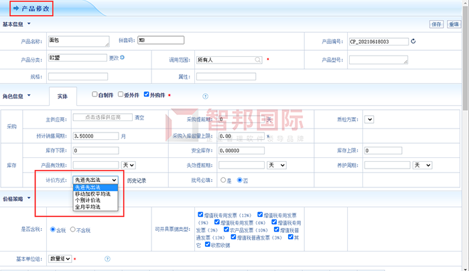
Task: Enable the 自制件 checkbox
Action: (95, 94)
